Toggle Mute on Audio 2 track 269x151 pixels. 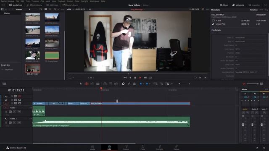pos(19,122)
